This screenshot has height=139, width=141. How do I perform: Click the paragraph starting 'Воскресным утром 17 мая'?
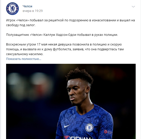tap(65, 49)
